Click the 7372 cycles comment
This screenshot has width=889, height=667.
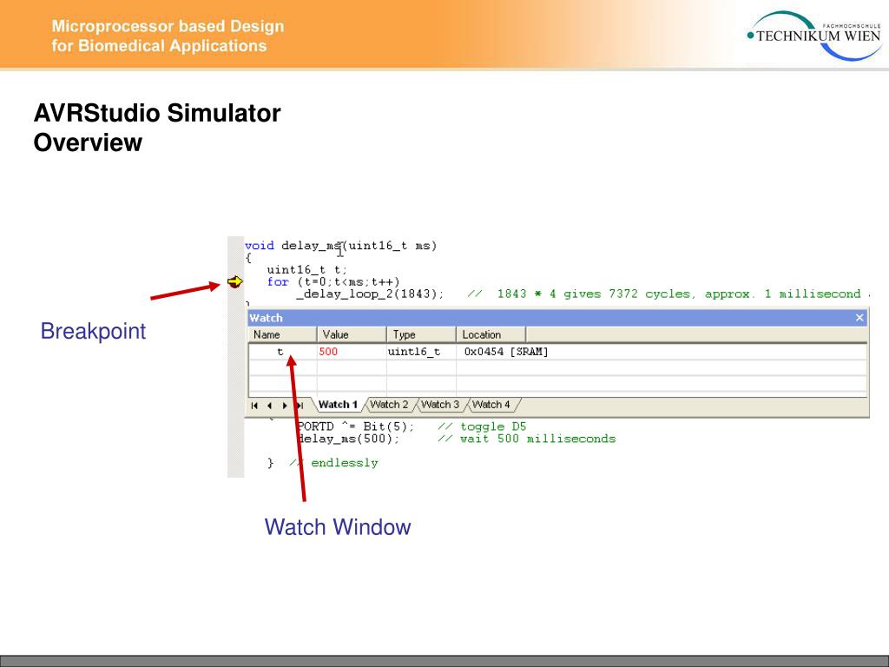tap(669, 294)
